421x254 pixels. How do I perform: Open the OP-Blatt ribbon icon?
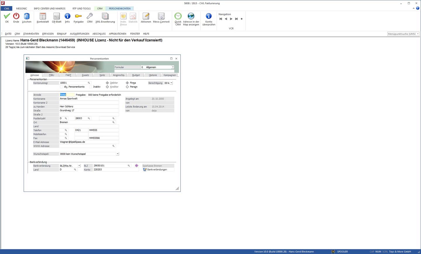click(56, 16)
